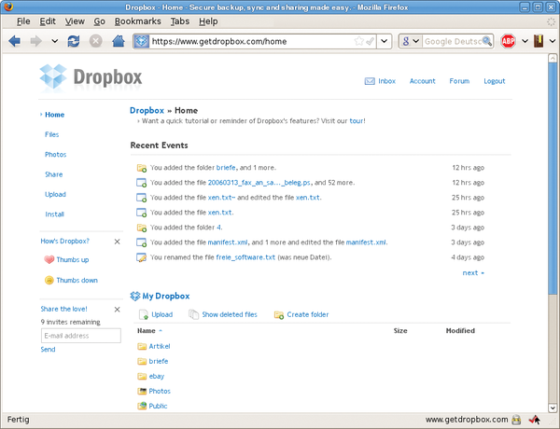The height and width of the screenshot is (429, 560).
Task: Click the Modified column header
Action: point(460,331)
